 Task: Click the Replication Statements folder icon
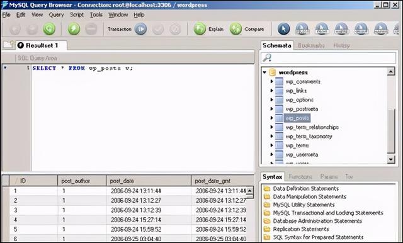pos(267,229)
